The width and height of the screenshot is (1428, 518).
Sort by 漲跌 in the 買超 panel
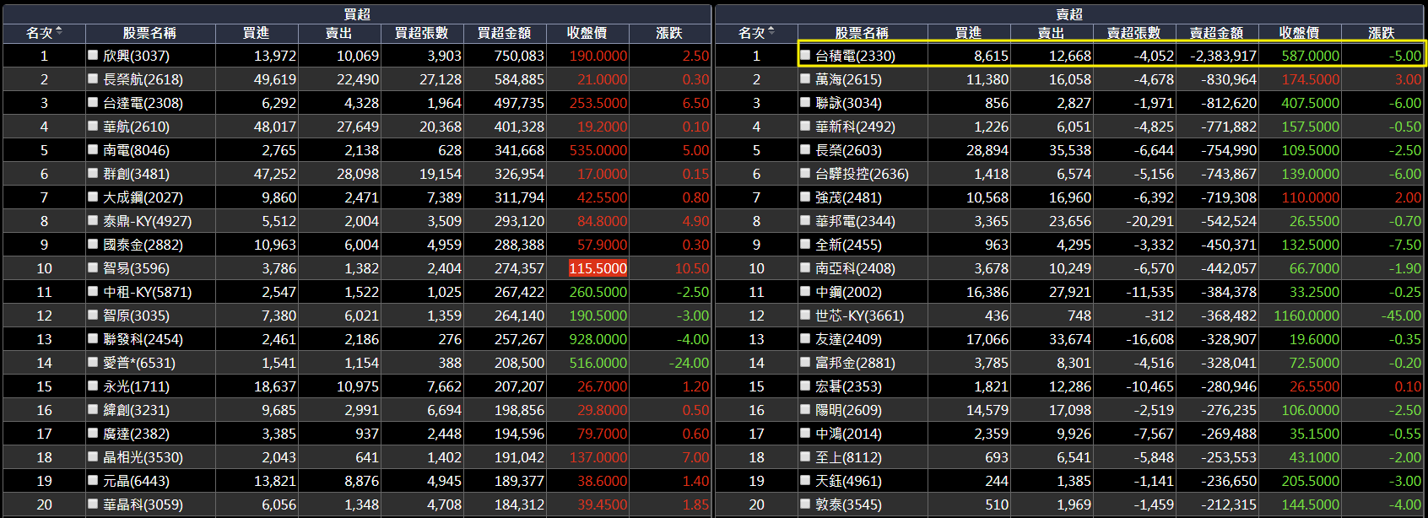669,33
